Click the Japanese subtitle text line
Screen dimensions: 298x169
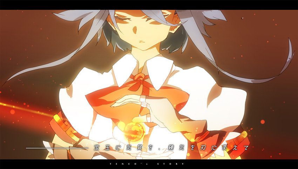171,148
